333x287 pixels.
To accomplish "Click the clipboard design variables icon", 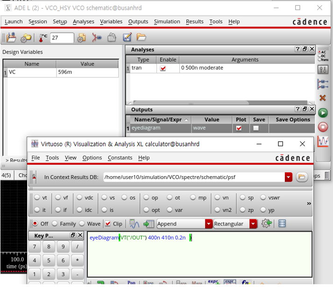I will click(112, 37).
